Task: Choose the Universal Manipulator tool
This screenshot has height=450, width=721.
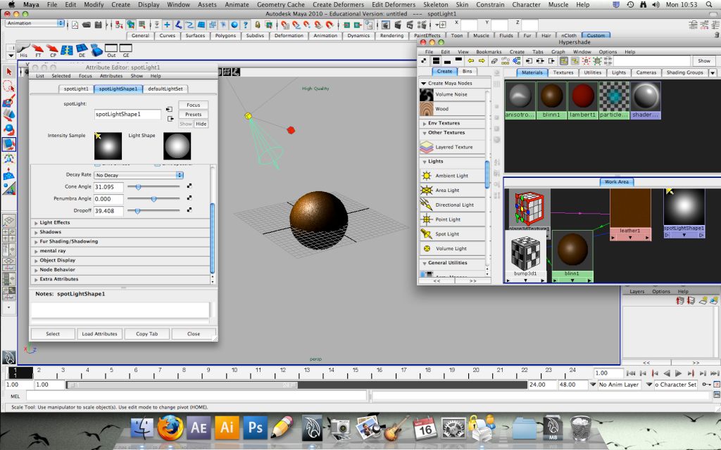Action: pyautogui.click(x=8, y=160)
